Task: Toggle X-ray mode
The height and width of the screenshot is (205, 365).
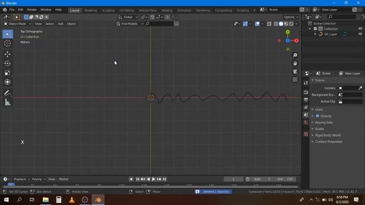Action: (269, 24)
